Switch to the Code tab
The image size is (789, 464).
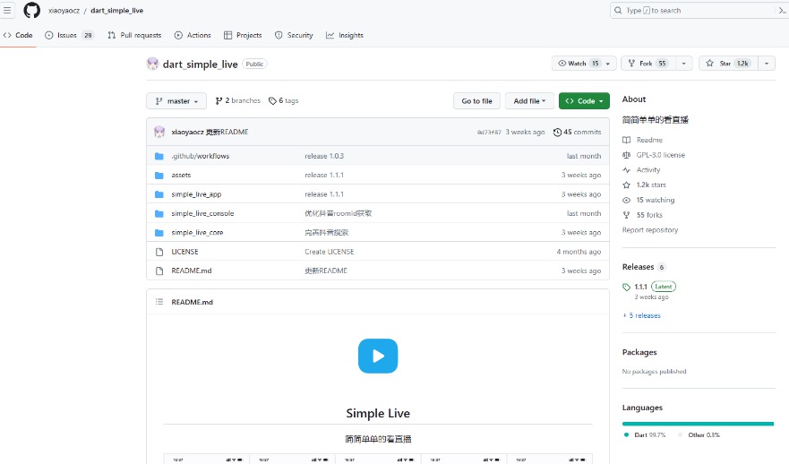point(18,35)
